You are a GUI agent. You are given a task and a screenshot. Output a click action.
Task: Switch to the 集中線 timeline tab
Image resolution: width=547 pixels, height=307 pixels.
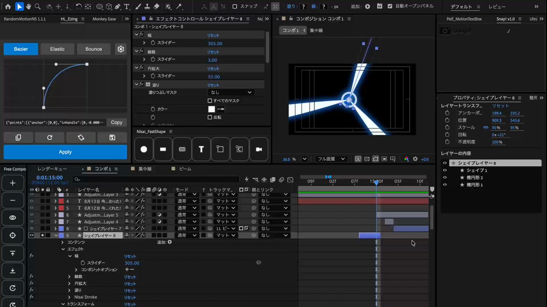(145, 169)
